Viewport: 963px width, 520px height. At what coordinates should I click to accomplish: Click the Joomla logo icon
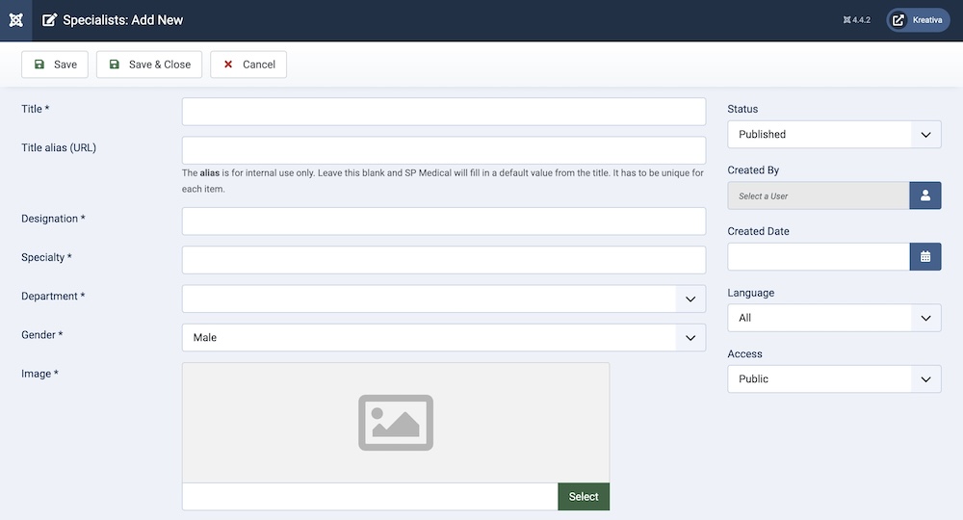tap(16, 20)
